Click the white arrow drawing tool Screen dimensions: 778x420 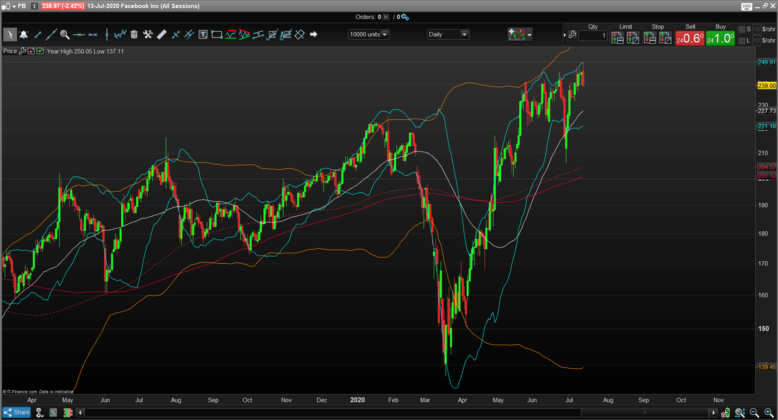click(313, 34)
